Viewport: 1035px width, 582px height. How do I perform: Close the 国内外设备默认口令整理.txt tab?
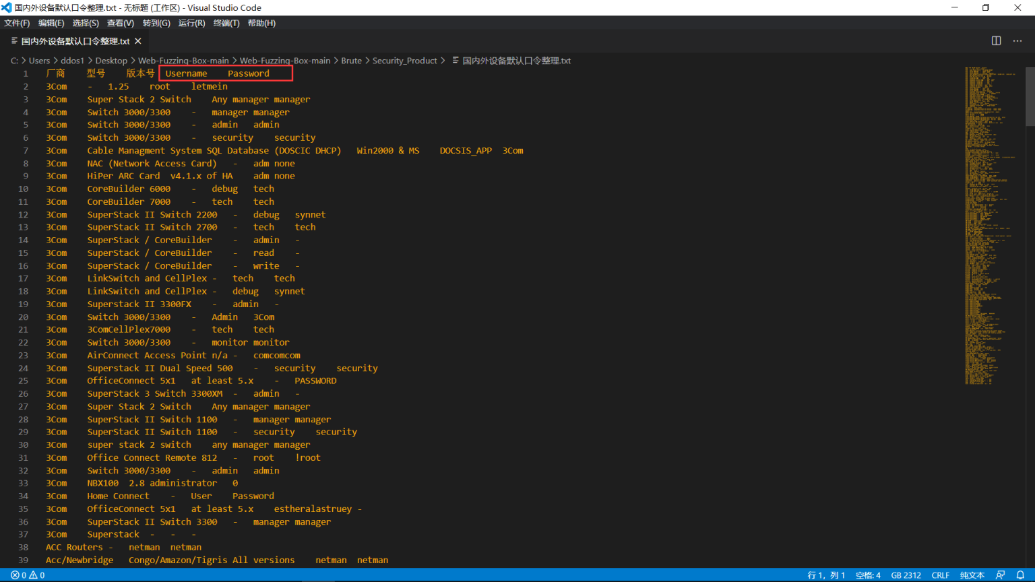point(138,40)
